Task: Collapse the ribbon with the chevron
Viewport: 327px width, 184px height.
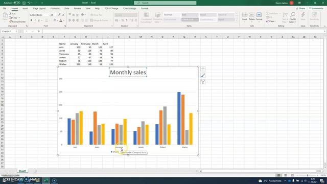Action: tap(324, 26)
